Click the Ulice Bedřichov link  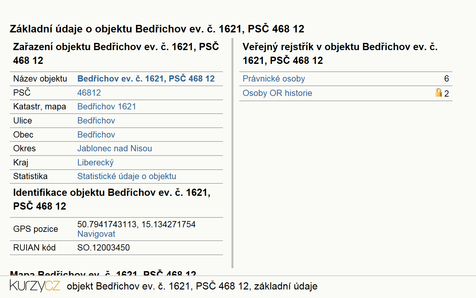96,121
